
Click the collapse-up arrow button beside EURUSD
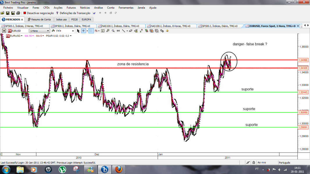coord(4,31)
